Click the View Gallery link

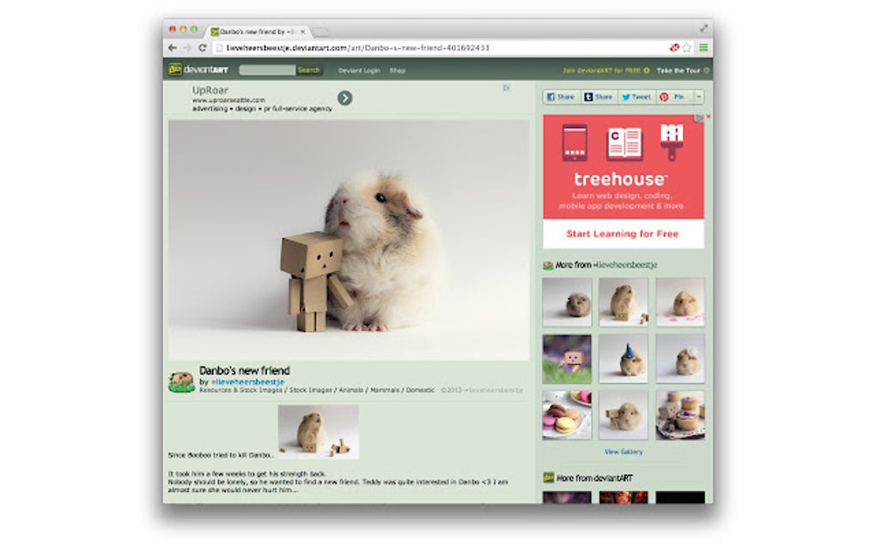(x=624, y=452)
